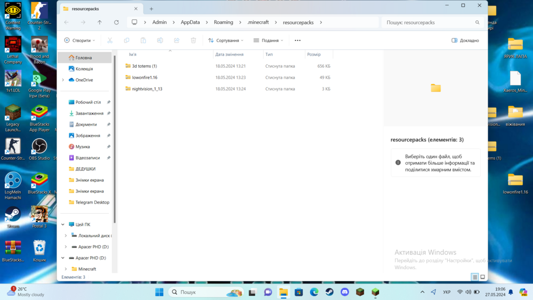Image resolution: width=533 pixels, height=300 pixels.
Task: Click chevron between Admin and AppData
Action: (x=174, y=22)
